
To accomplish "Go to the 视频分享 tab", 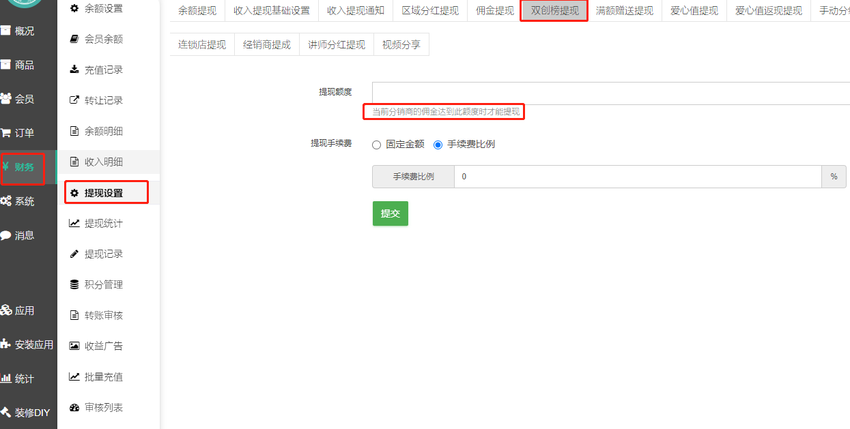I will tap(401, 45).
